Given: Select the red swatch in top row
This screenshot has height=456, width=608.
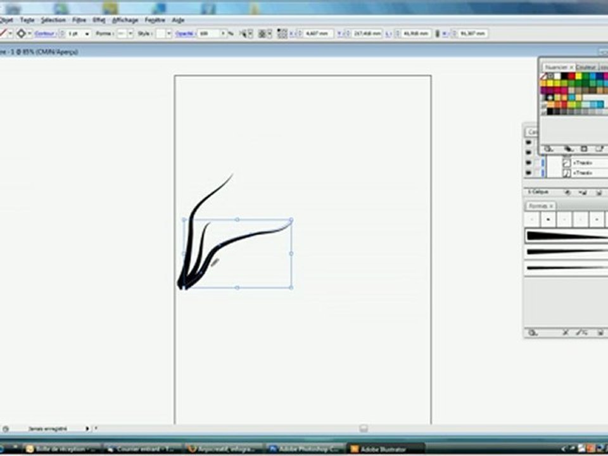Looking at the screenshot, I should (571, 77).
